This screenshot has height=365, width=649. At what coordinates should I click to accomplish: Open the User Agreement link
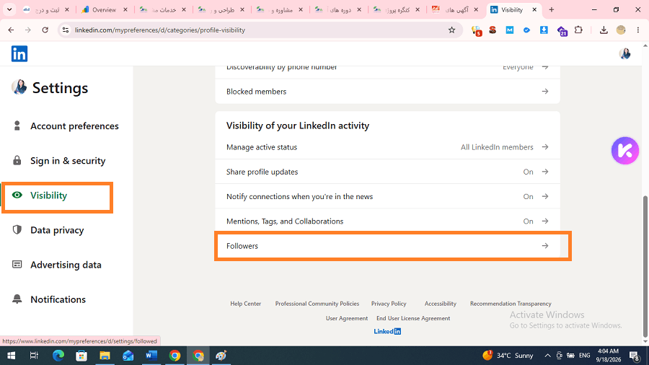point(346,318)
